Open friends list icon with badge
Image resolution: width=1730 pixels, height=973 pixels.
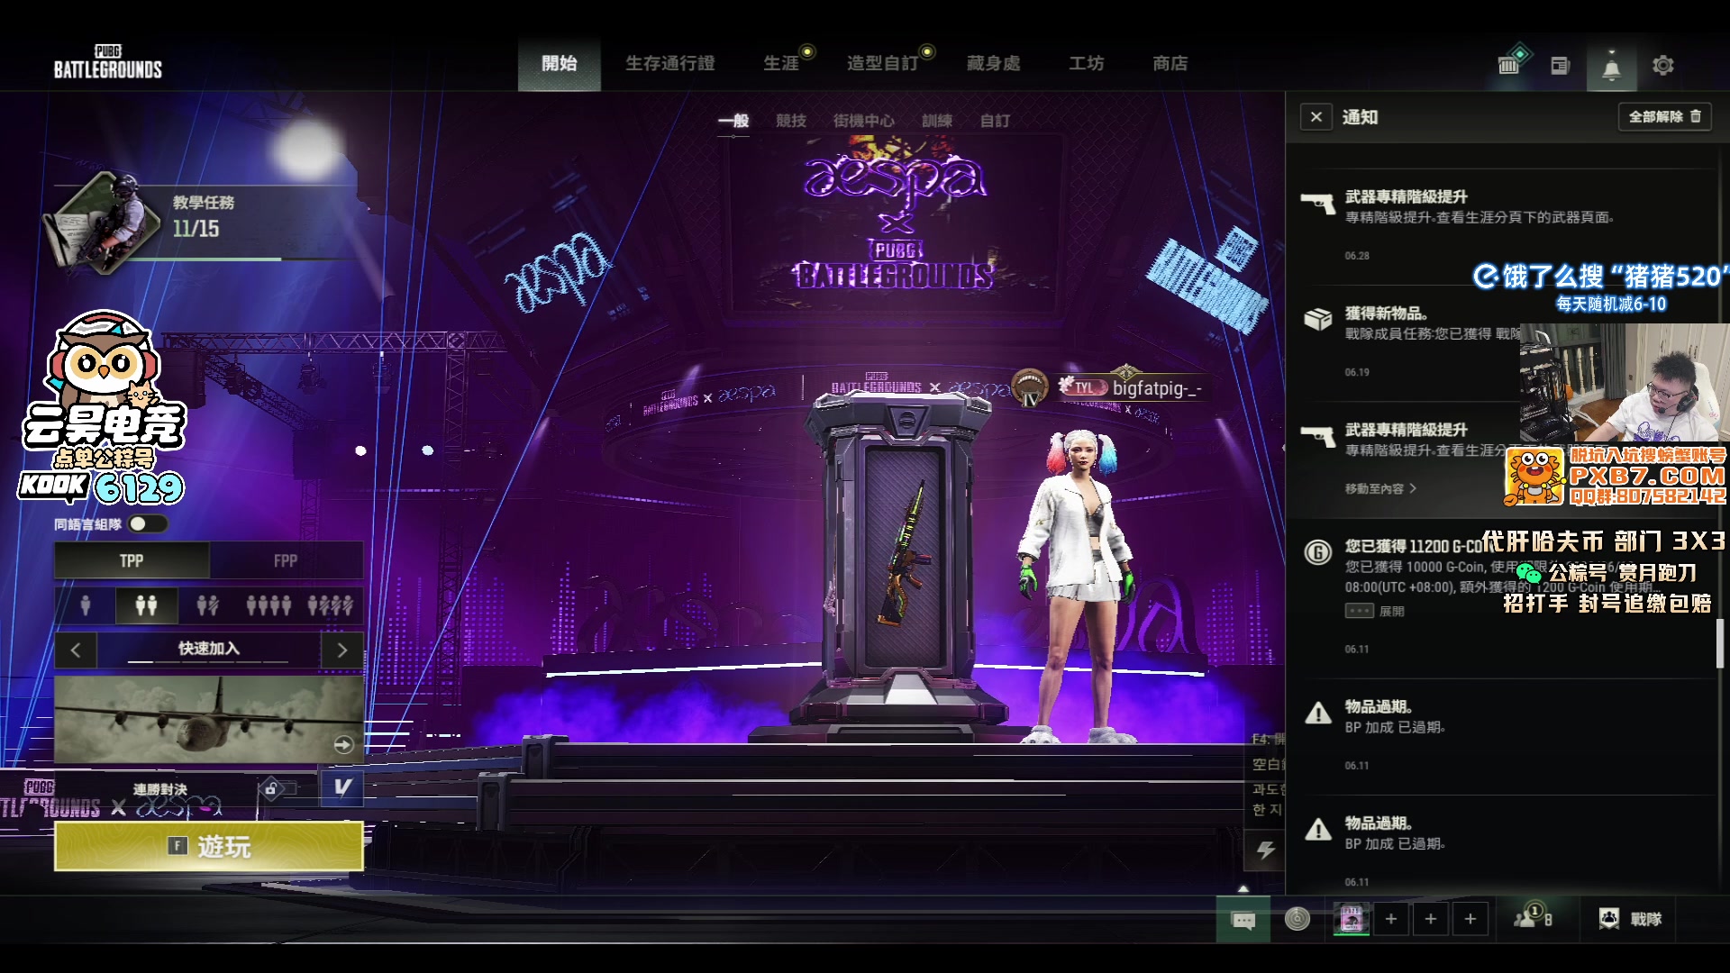tap(1533, 916)
